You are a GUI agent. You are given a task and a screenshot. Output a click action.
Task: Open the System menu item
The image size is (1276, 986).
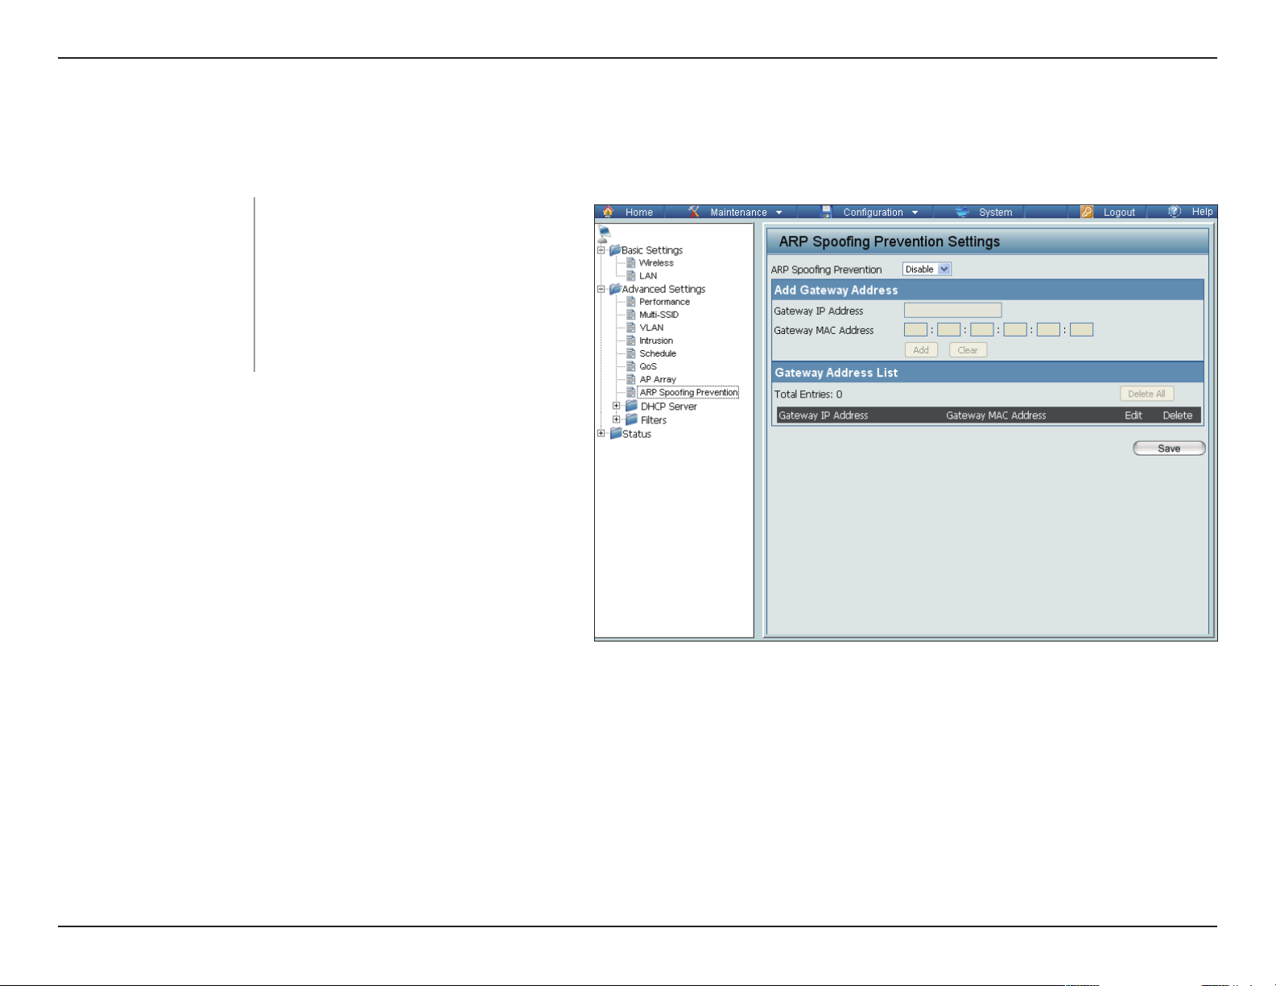click(x=995, y=212)
